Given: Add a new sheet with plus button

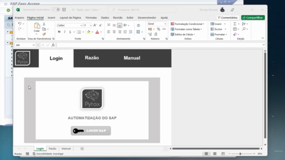Looking at the screenshot, I should point(82,148).
